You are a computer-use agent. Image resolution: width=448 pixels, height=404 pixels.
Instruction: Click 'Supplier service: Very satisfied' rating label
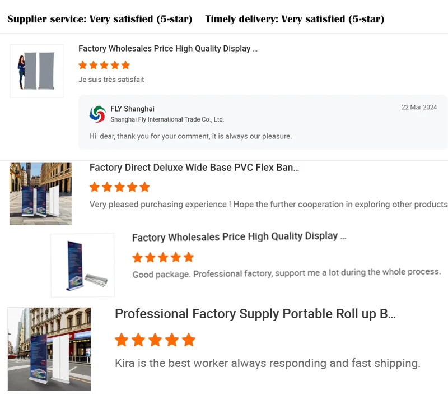[x=100, y=19]
